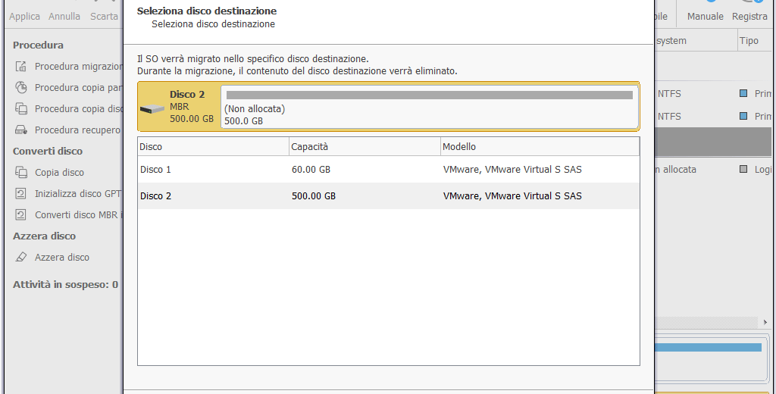Screen dimensions: 776x394
Task: Click the Procedura recupero partizione icon
Action: (x=20, y=130)
